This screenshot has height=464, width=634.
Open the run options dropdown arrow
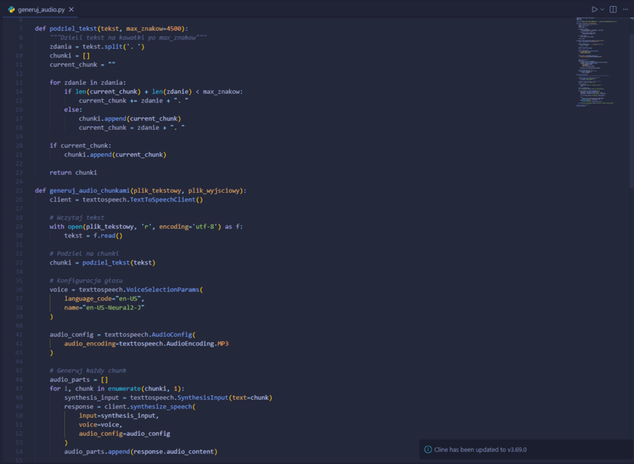point(602,9)
